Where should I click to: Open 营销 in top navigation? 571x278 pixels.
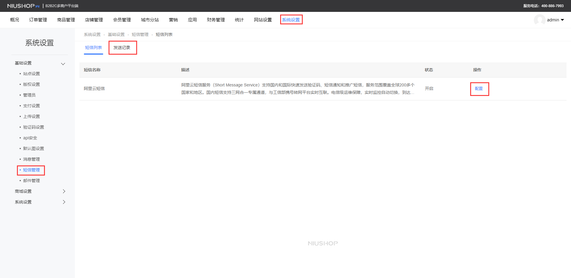click(x=173, y=20)
